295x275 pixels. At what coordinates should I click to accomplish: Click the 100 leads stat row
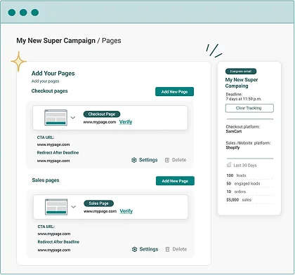pos(249,175)
